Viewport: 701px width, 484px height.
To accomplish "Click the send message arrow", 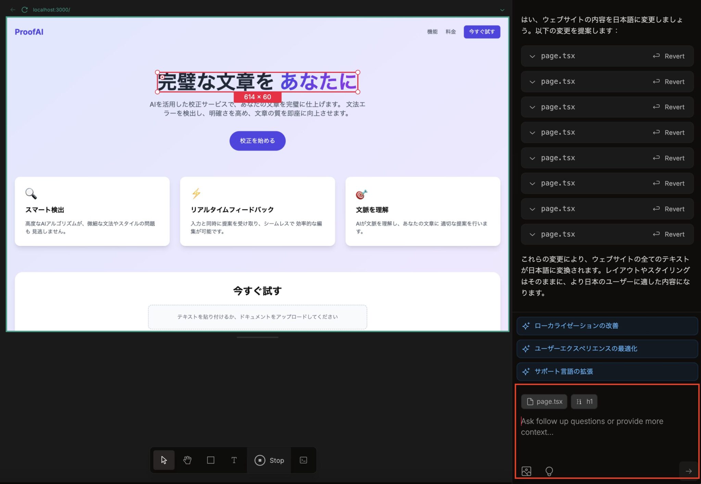I will click(x=689, y=471).
